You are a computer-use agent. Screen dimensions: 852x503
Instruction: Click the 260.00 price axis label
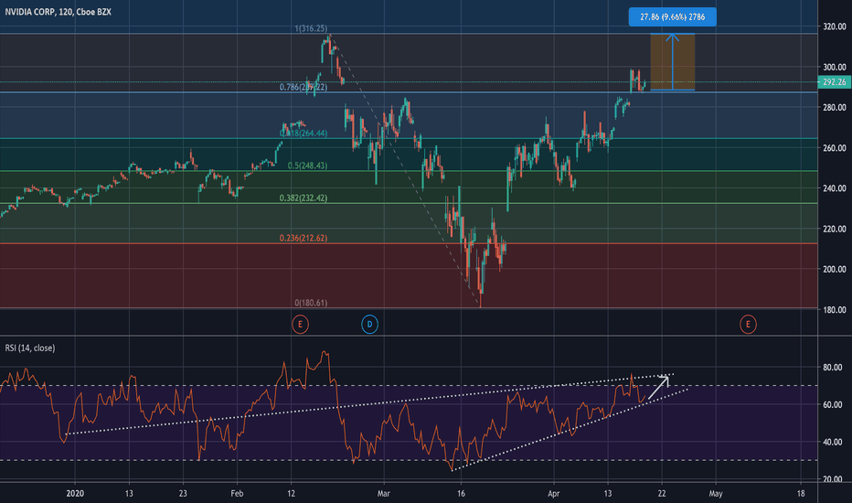pyautogui.click(x=834, y=148)
